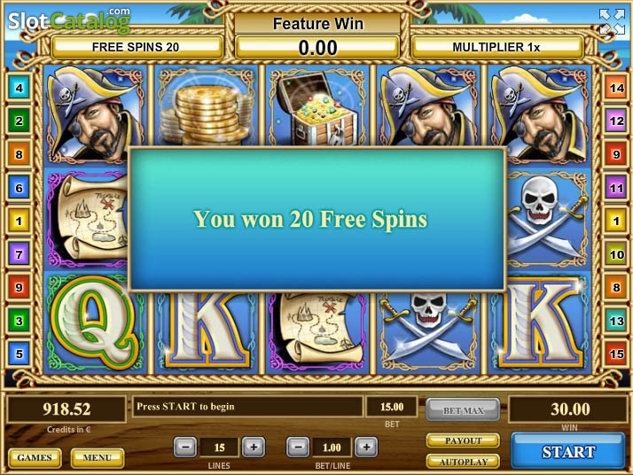
Task: Increase the bet per line
Action: [x=366, y=448]
